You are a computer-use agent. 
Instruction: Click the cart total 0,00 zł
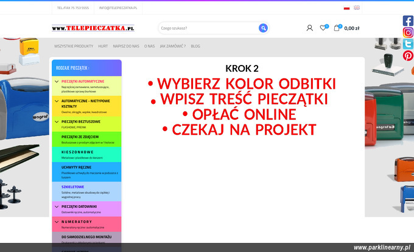click(x=352, y=28)
